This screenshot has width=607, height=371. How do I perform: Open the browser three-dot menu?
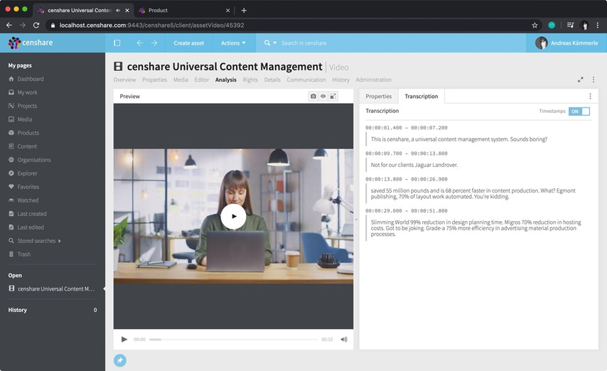597,25
